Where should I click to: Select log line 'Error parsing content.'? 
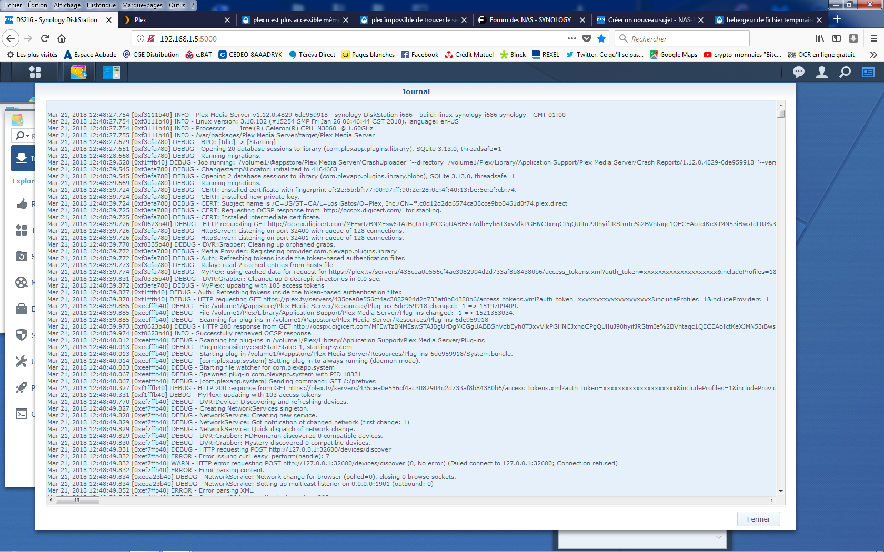(x=156, y=470)
